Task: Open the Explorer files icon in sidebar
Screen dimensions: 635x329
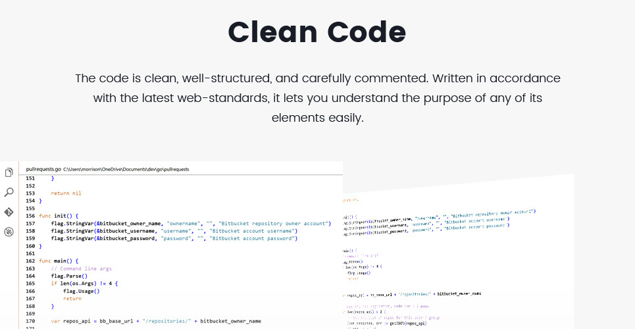Action: tap(9, 173)
